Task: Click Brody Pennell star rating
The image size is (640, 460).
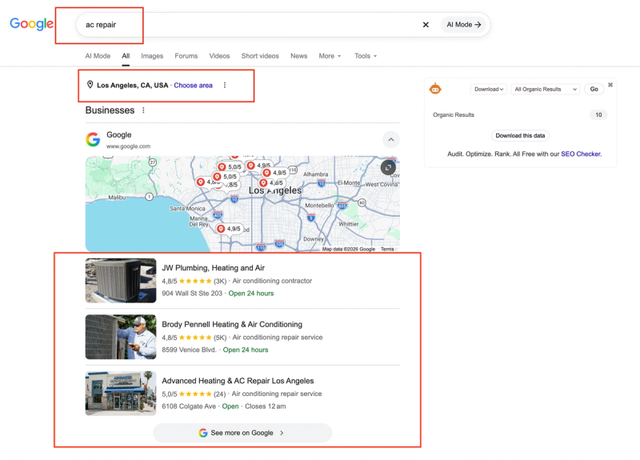Action: [x=195, y=337]
